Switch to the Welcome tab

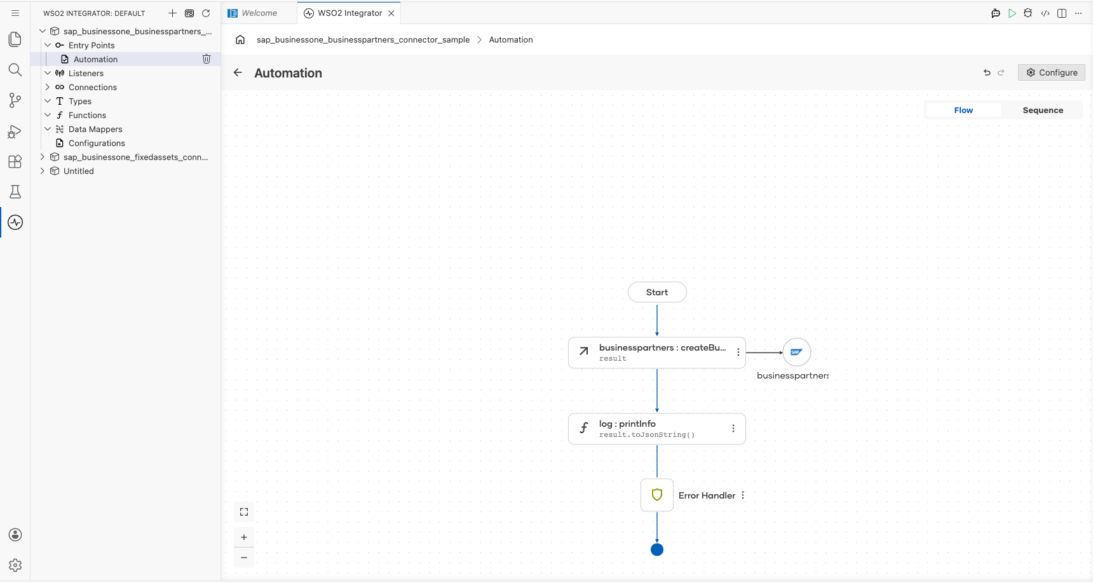pos(259,13)
